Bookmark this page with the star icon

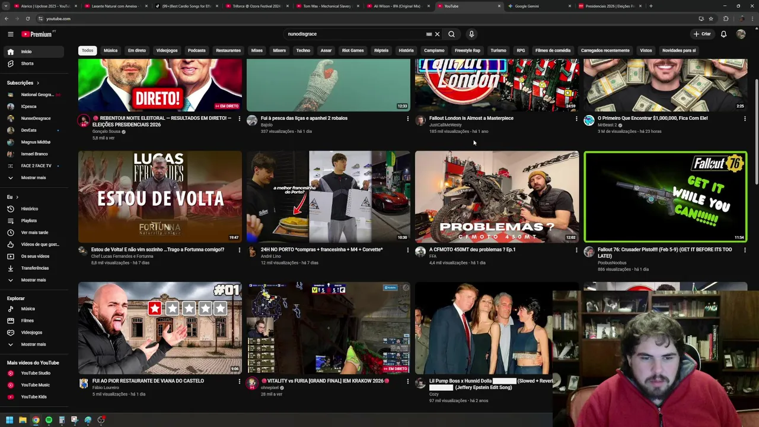[711, 18]
